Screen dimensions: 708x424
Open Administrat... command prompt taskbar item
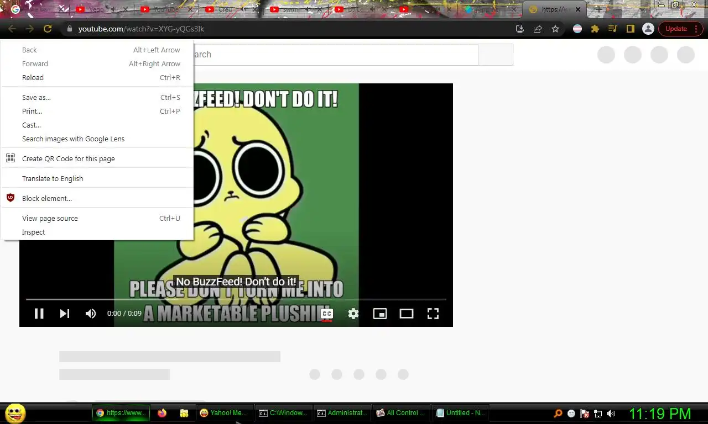(341, 413)
